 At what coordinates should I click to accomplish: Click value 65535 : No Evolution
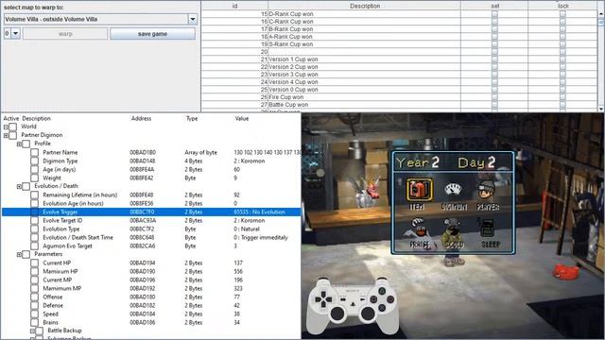point(259,212)
